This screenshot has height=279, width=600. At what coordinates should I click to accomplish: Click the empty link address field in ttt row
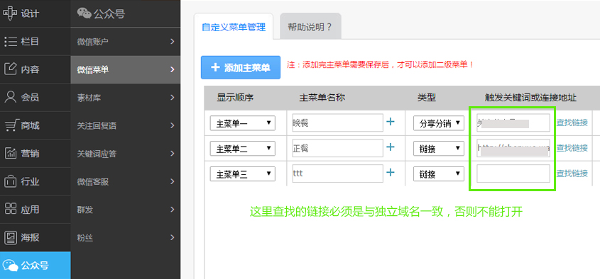pos(513,173)
